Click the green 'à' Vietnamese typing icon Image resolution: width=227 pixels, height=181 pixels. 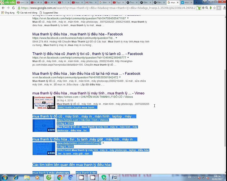coord(211,8)
